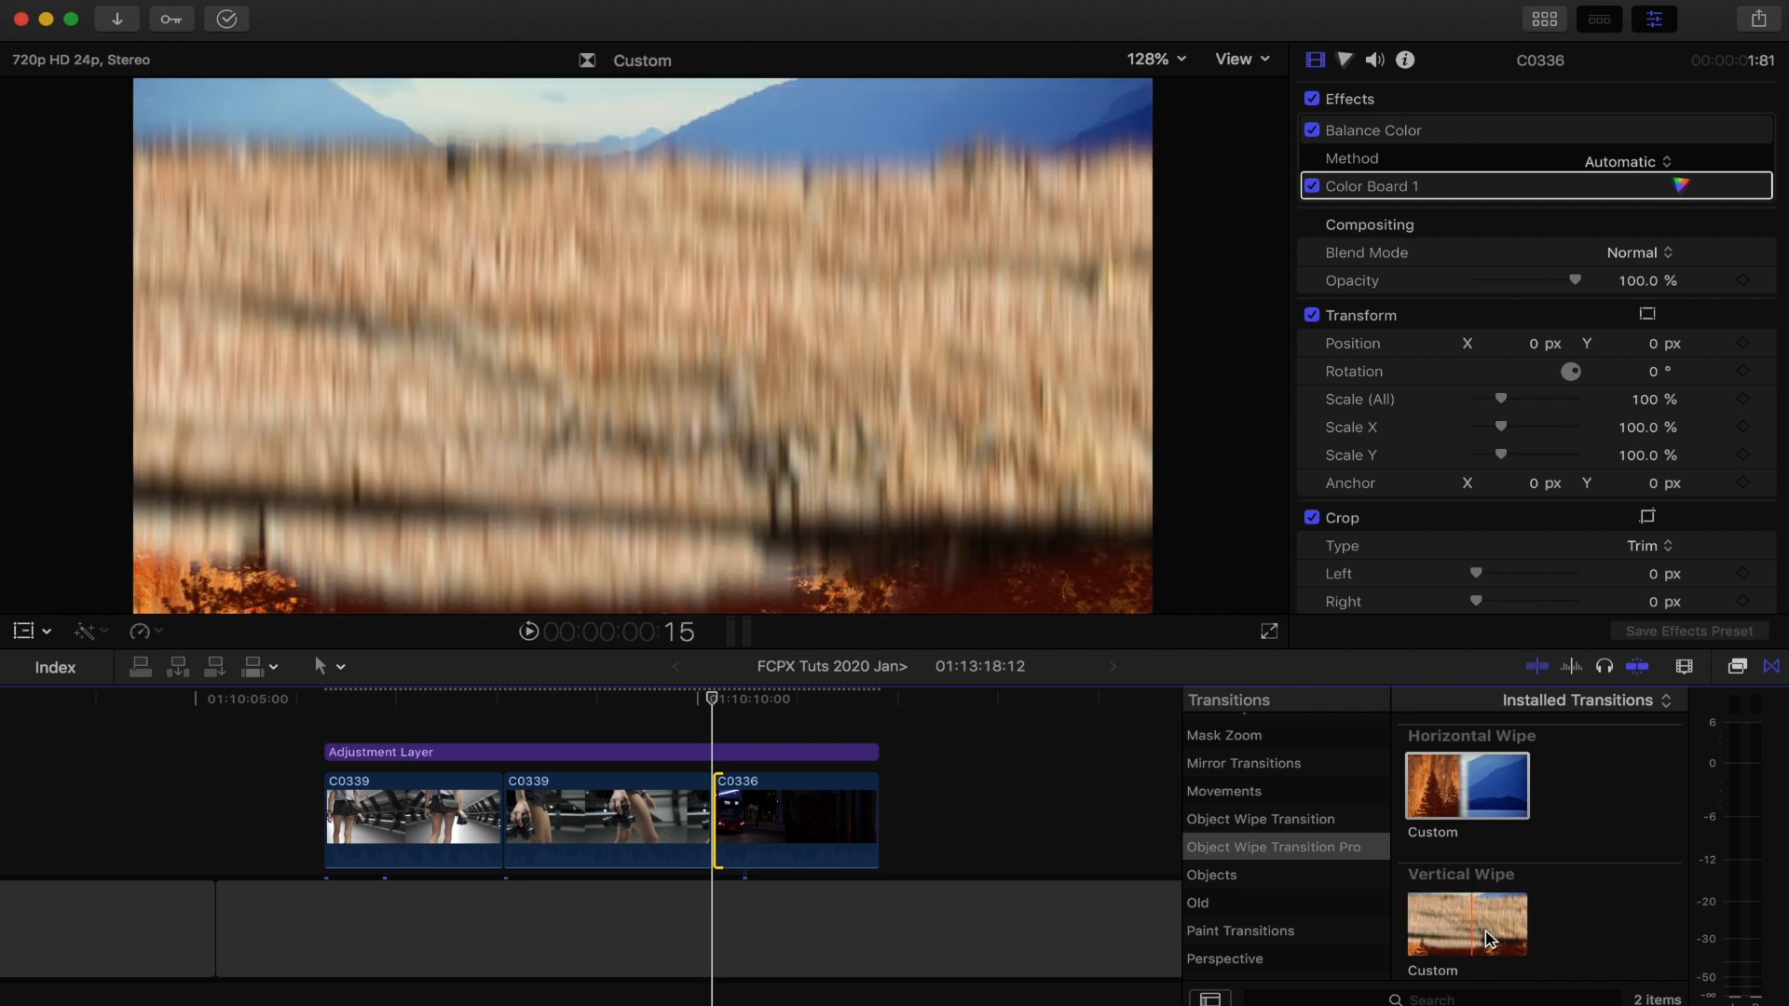Select the color inspector triangle icon
Screen dimensions: 1789x1006
click(1345, 60)
